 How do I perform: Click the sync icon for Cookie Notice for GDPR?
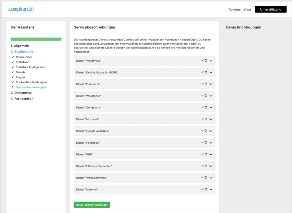[206, 72]
